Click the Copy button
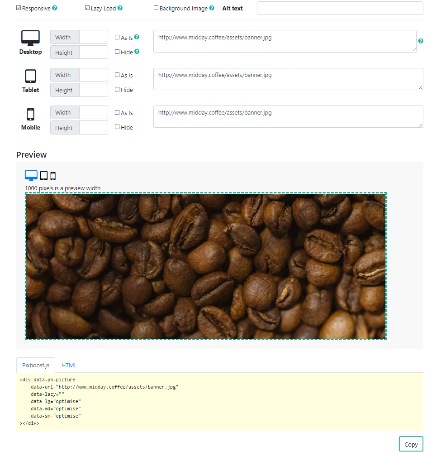Viewport: 432px width, 452px height. point(411,444)
